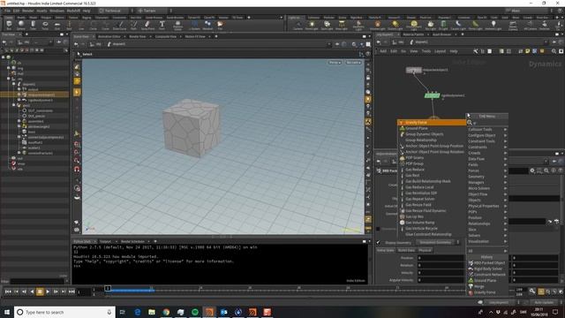Viewport: 565px width, 318px height.
Task: Open Spotify from the taskbar
Action: point(195,312)
